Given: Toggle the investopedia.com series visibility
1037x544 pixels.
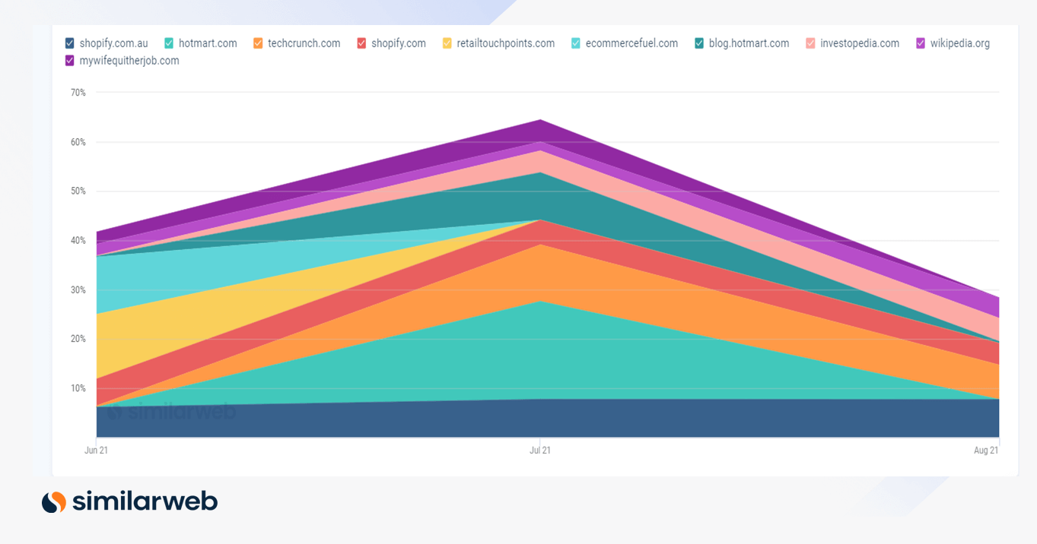Looking at the screenshot, I should (811, 43).
